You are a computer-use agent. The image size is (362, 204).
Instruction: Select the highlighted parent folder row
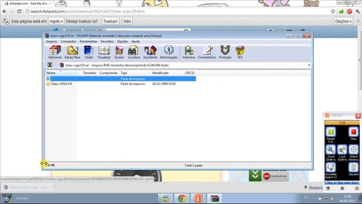(120, 79)
